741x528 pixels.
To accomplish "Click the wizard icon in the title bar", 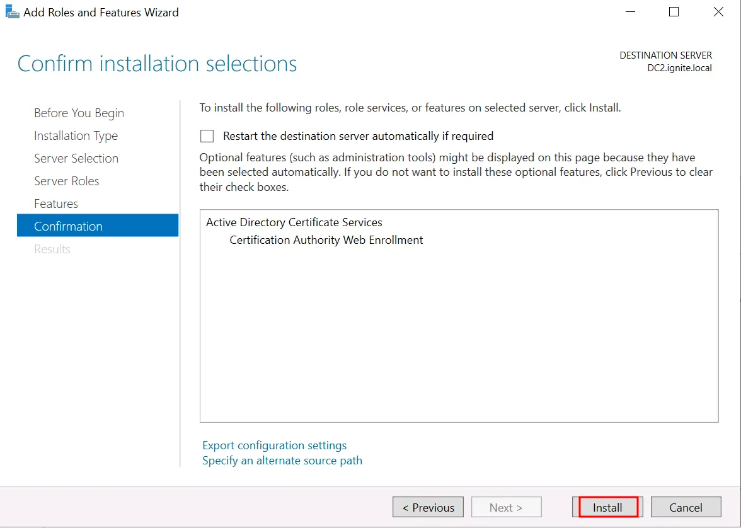I will click(12, 12).
